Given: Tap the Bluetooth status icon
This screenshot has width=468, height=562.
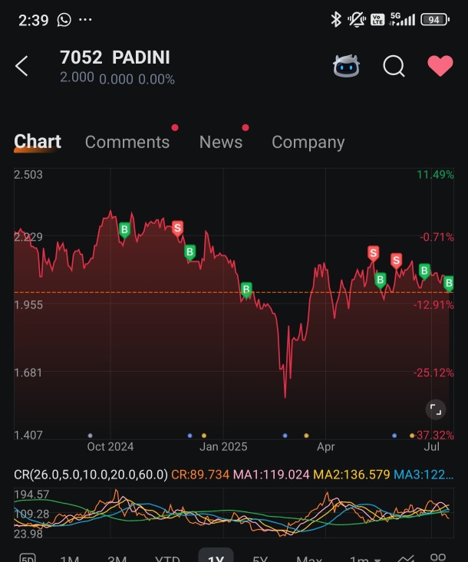Looking at the screenshot, I should (x=336, y=19).
